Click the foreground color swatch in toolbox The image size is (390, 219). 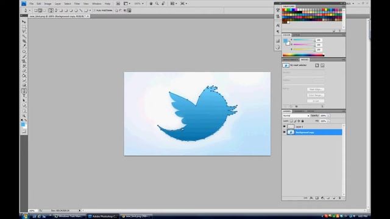23,124
